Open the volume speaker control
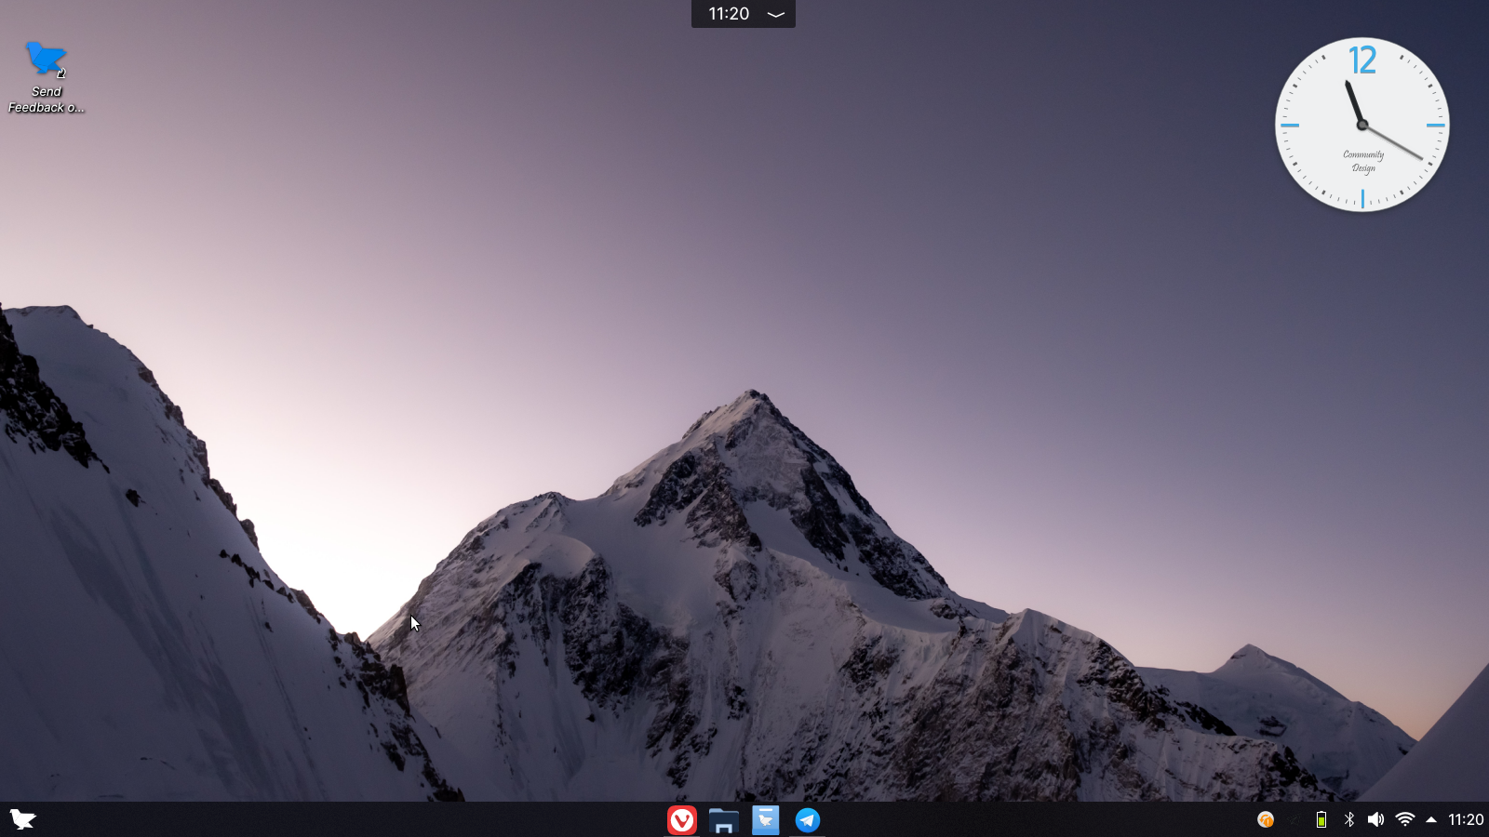Image resolution: width=1489 pixels, height=837 pixels. click(1375, 819)
